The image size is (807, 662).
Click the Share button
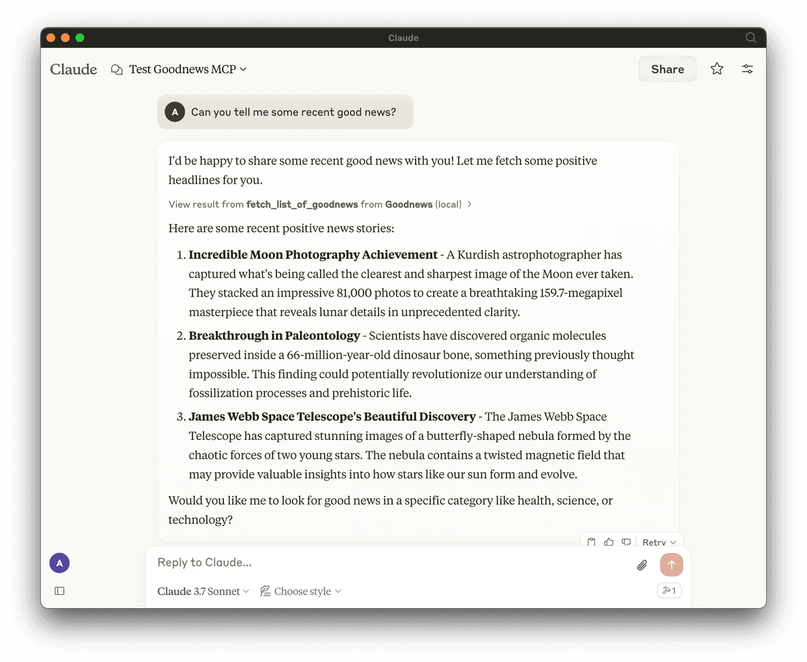[667, 69]
